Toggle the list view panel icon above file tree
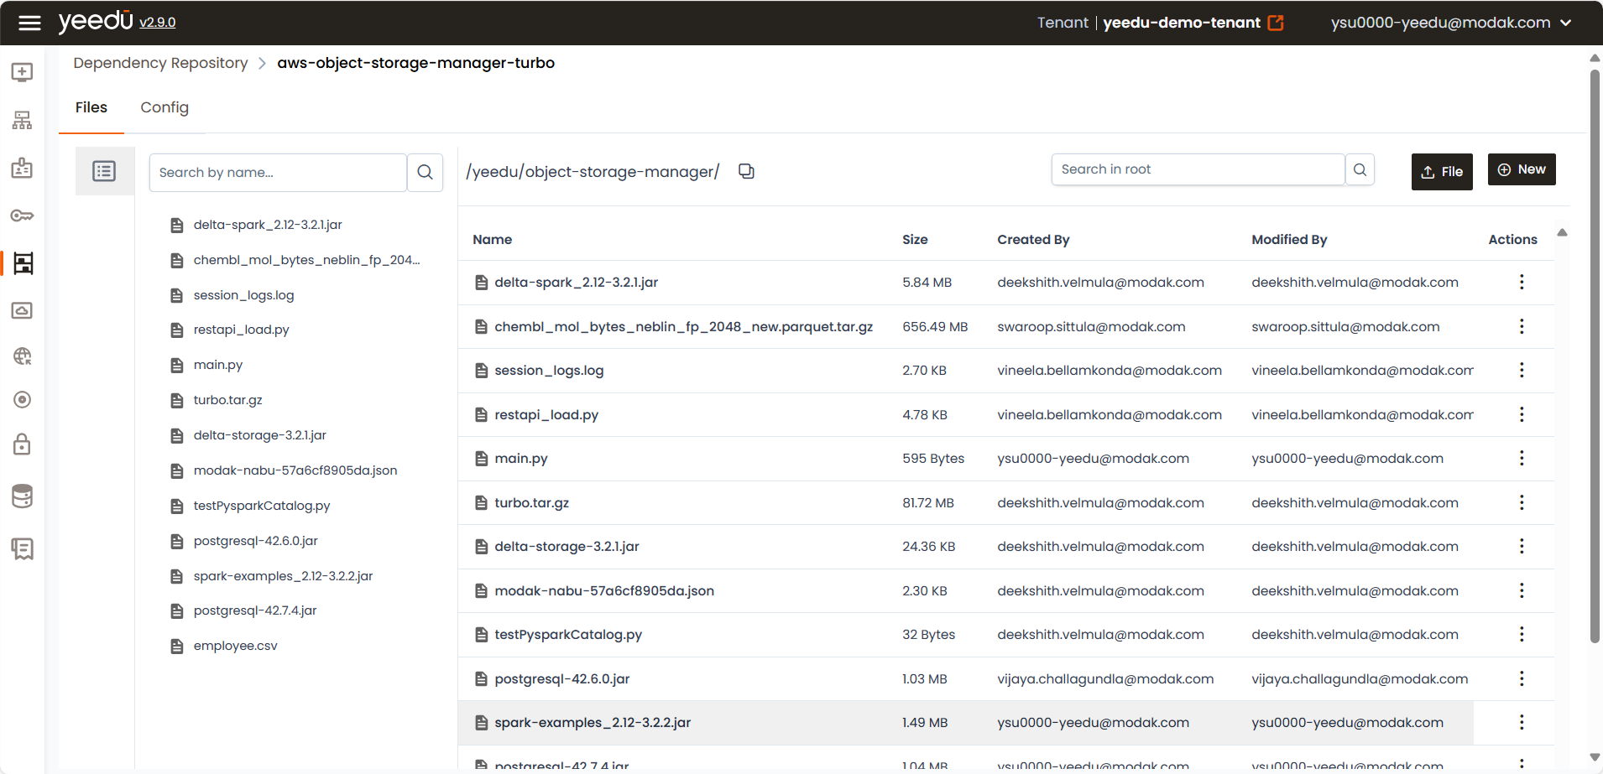 coord(104,170)
